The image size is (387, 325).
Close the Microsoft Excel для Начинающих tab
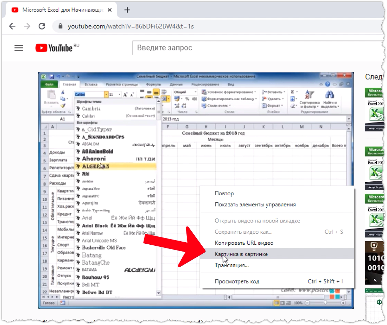110,10
